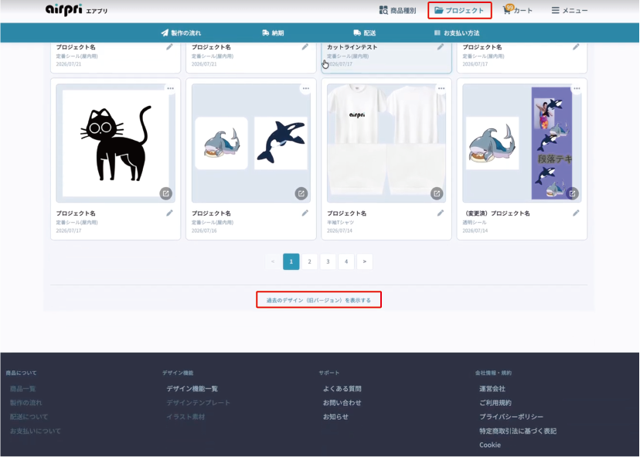This screenshot has width=640, height=457.
Task: Click the よくある質問 footer link
Action: click(x=342, y=388)
